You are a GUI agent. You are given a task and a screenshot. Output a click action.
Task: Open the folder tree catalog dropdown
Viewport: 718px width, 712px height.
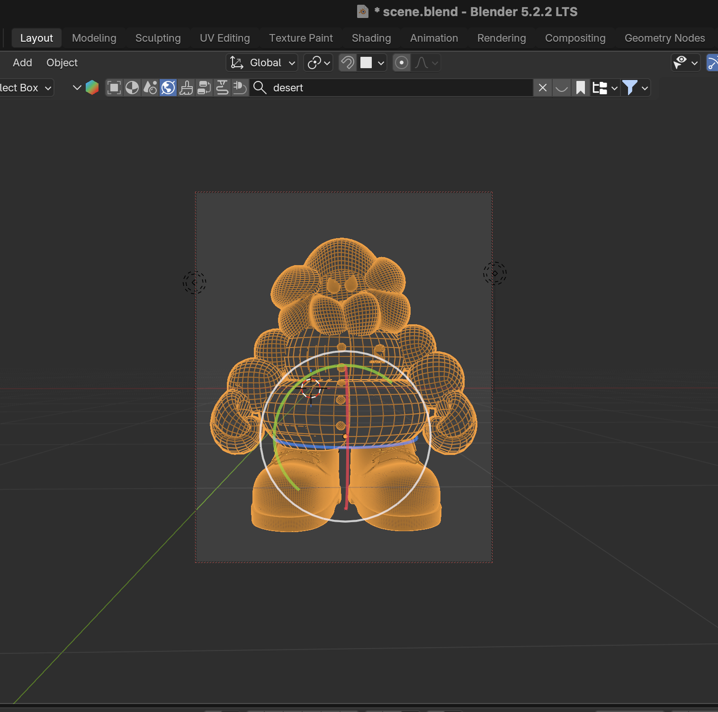[605, 88]
